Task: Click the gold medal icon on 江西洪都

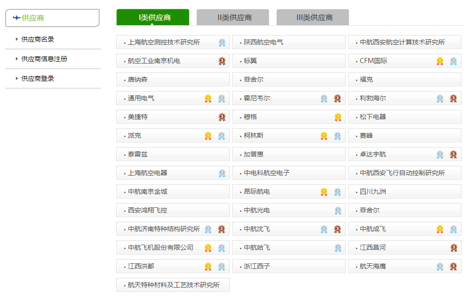Action: coord(208,267)
